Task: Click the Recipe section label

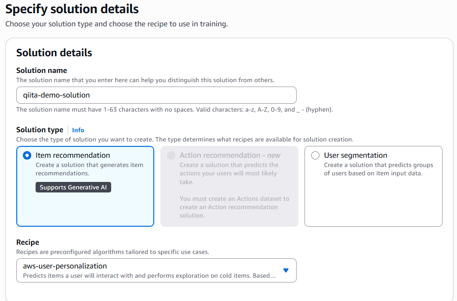Action: pos(28,243)
